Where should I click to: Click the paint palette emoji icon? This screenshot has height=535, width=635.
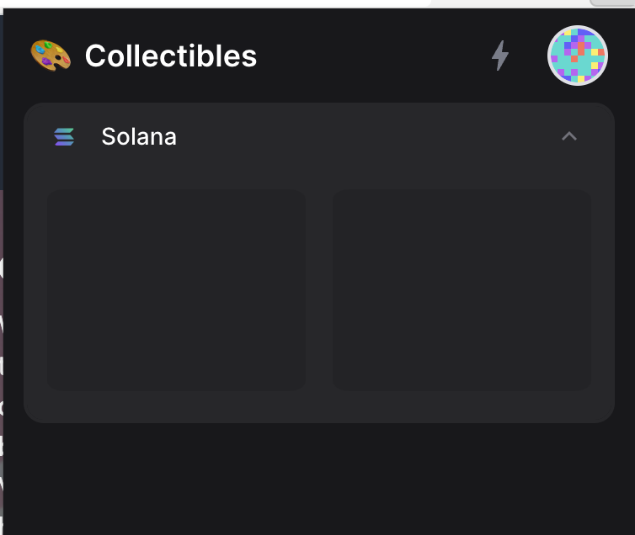(51, 56)
